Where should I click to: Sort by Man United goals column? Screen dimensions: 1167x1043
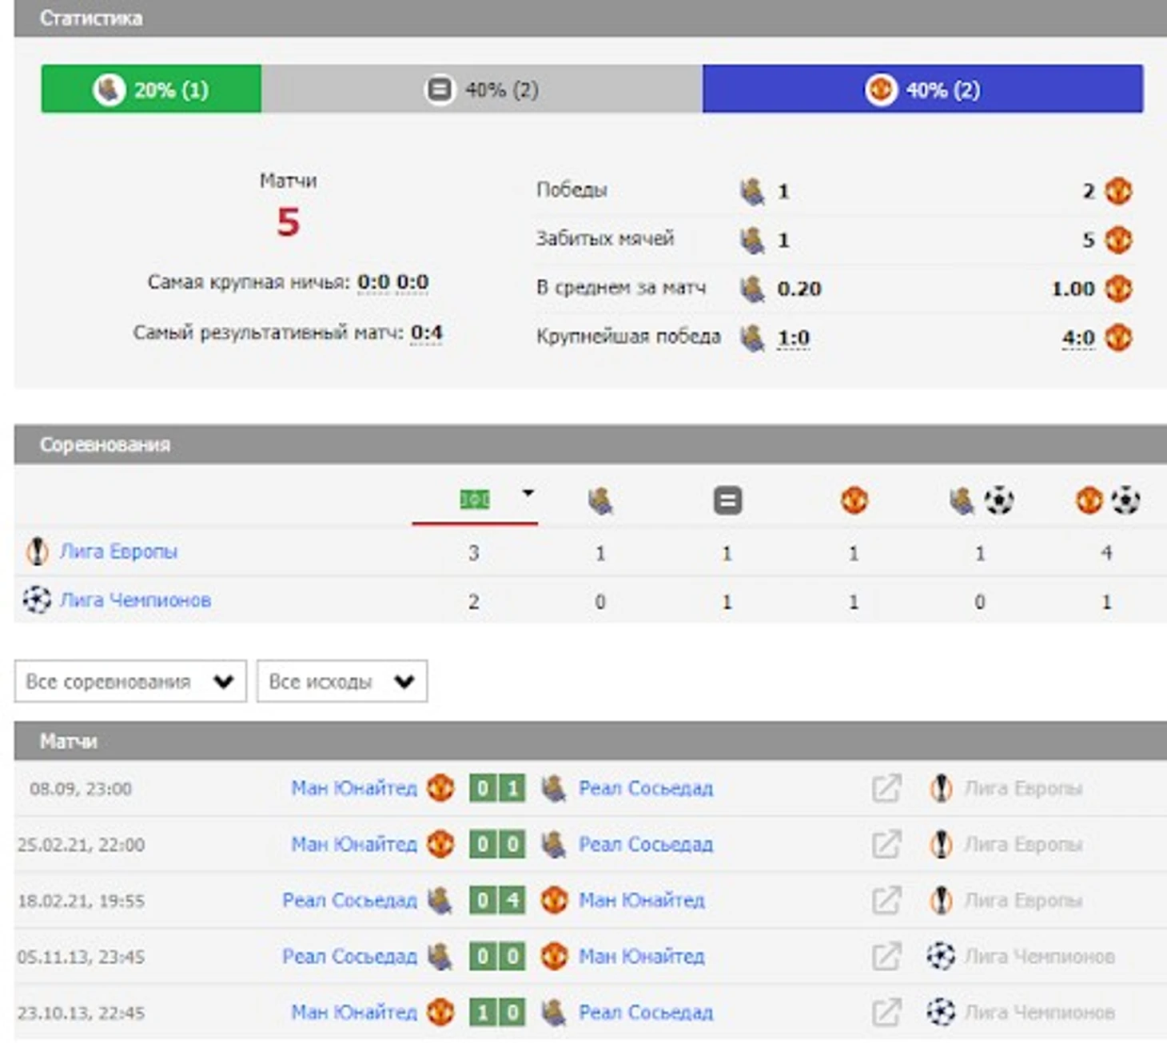tap(1108, 501)
